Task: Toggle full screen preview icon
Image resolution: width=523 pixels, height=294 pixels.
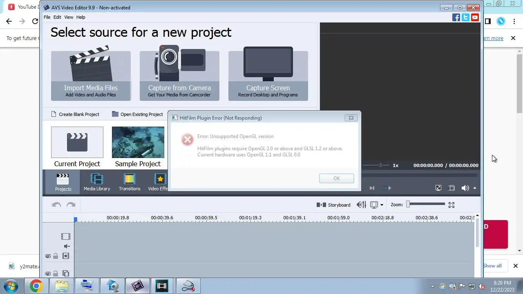Action: (438, 188)
